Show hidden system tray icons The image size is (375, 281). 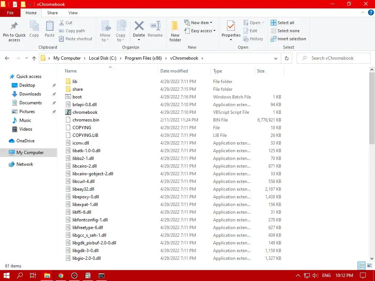tap(298, 276)
